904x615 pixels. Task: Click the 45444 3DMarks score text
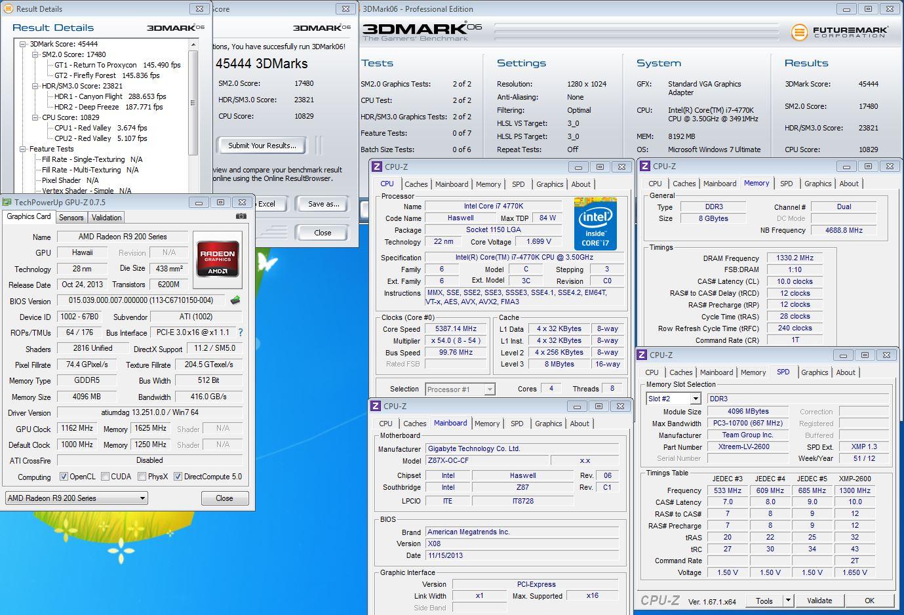coord(262,64)
